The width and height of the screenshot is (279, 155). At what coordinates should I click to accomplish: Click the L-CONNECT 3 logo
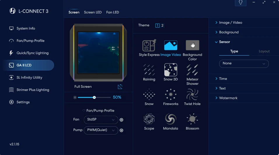click(13, 11)
